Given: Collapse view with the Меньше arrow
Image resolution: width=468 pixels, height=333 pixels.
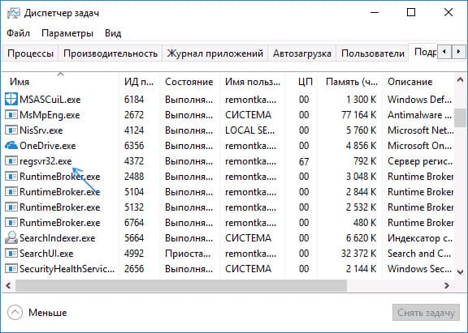Looking at the screenshot, I should 15,313.
